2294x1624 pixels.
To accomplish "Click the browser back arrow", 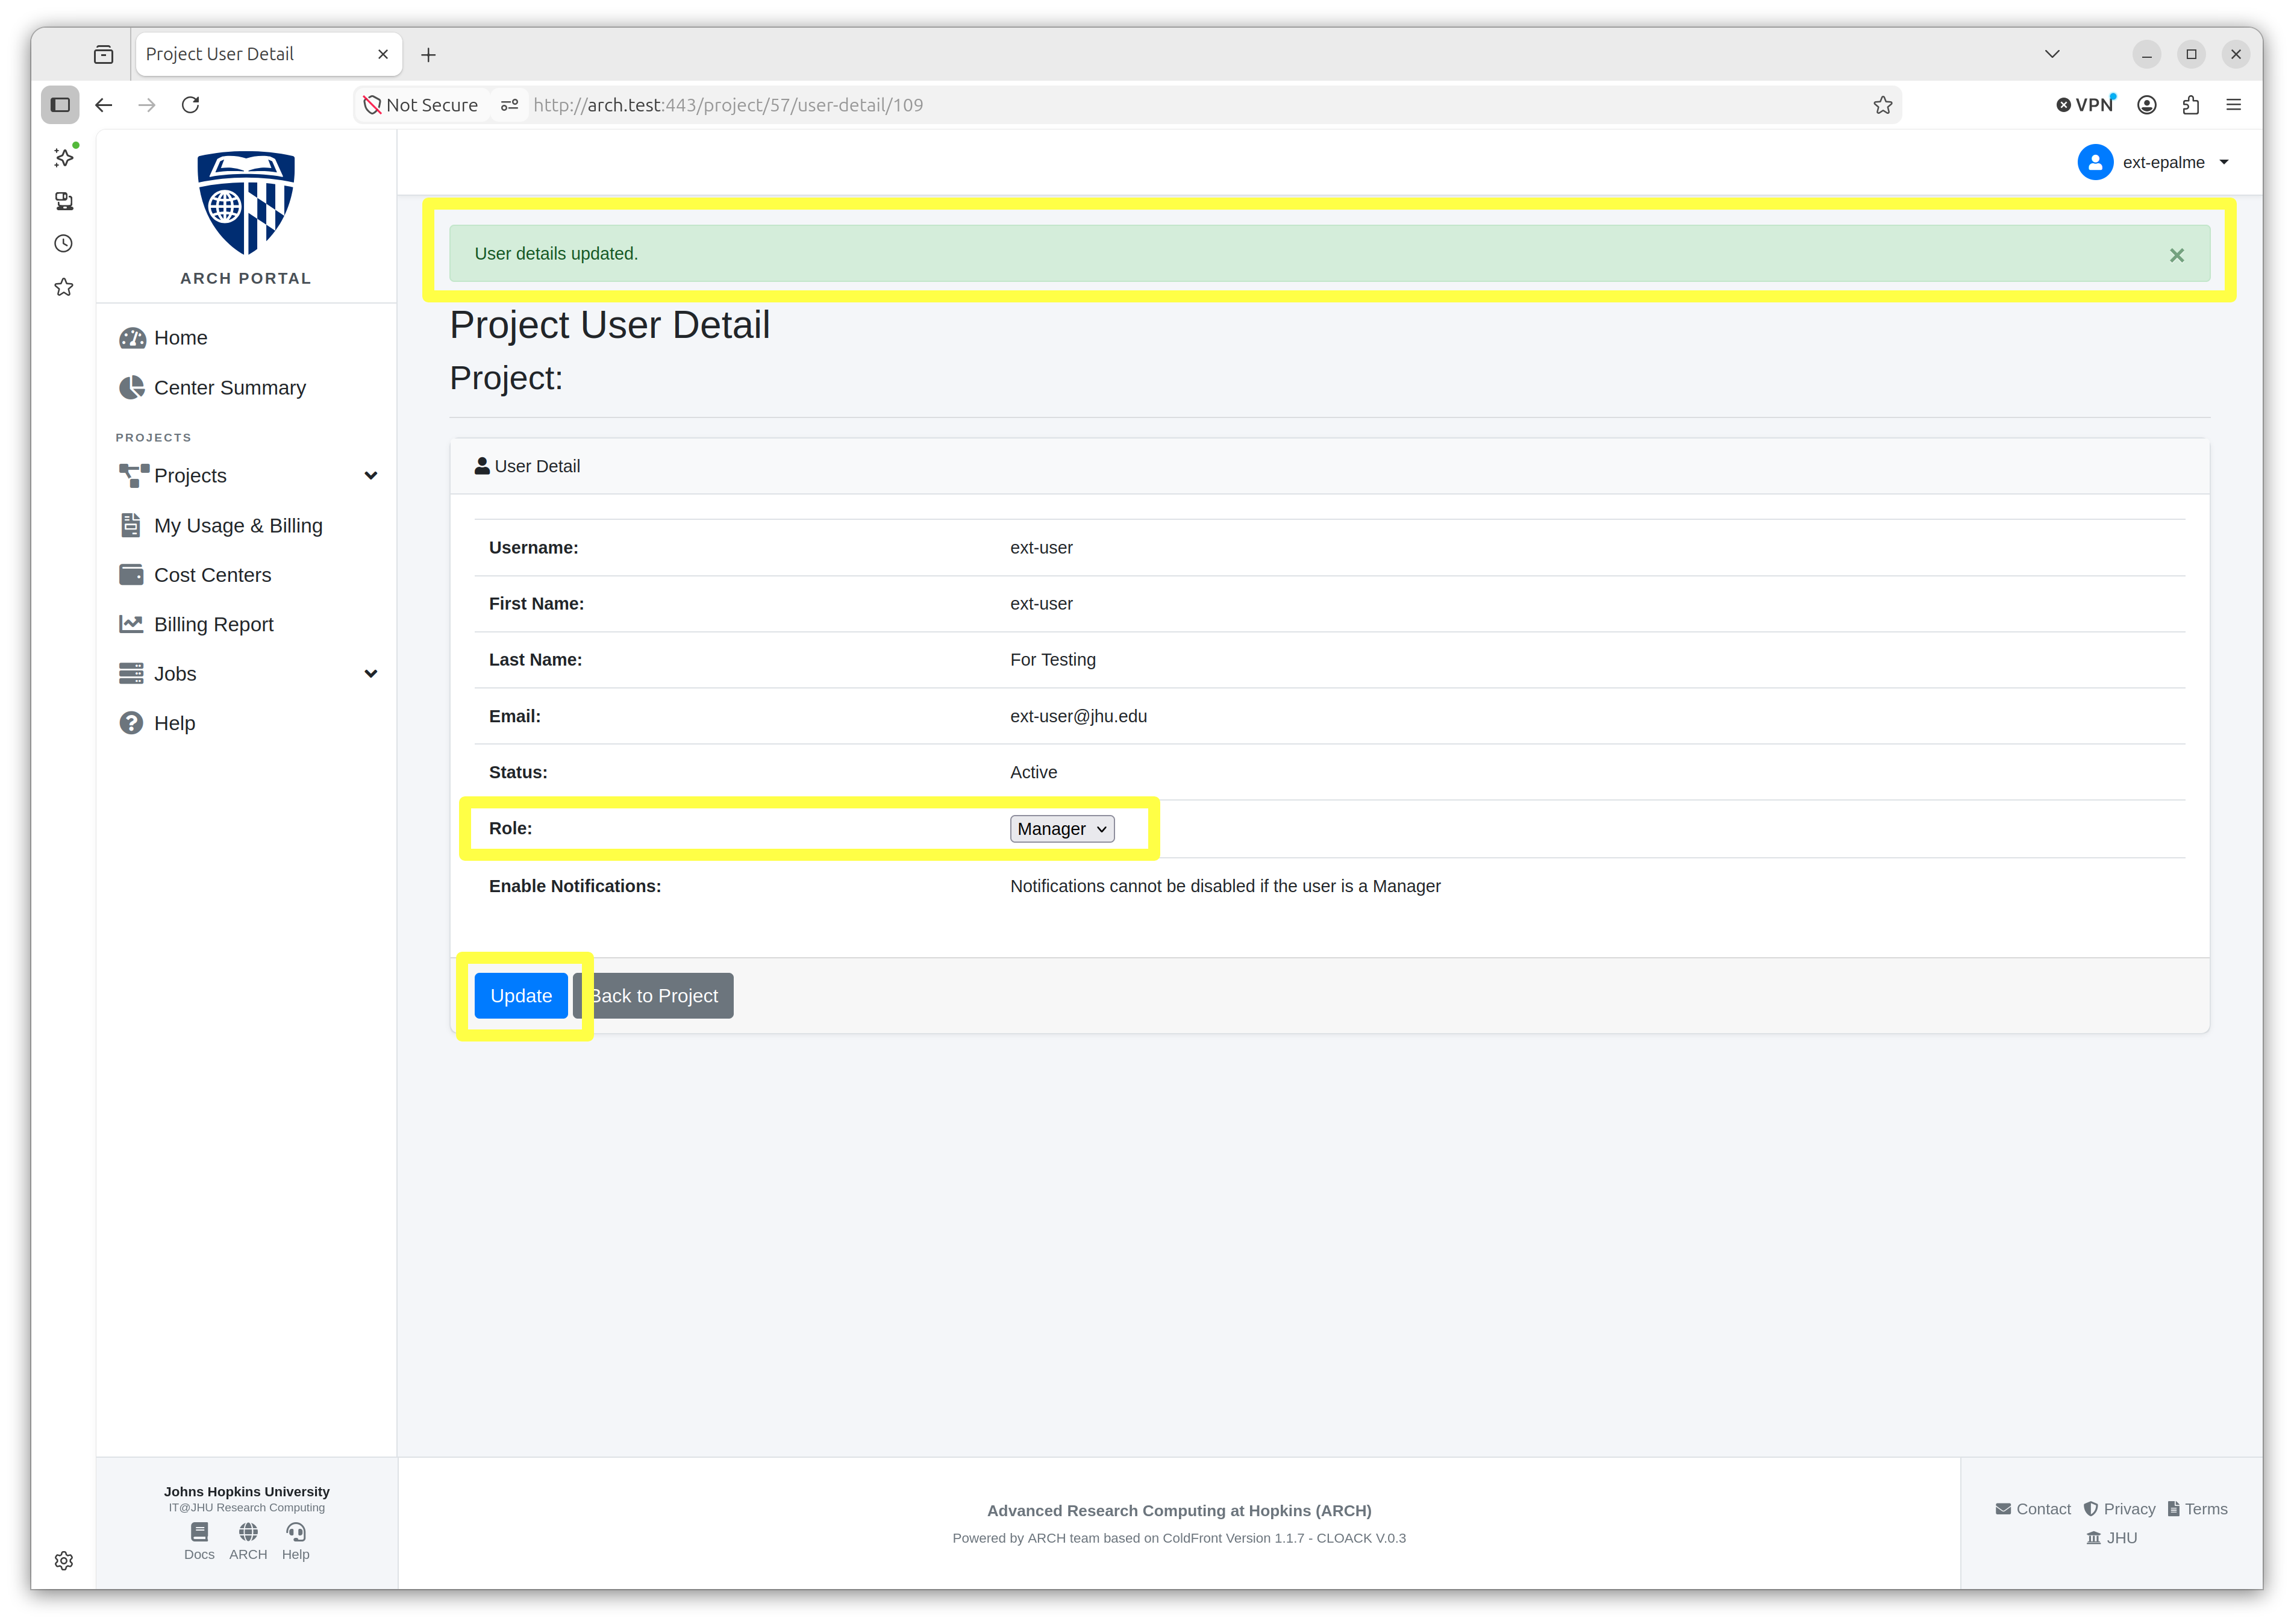I will pyautogui.click(x=104, y=105).
